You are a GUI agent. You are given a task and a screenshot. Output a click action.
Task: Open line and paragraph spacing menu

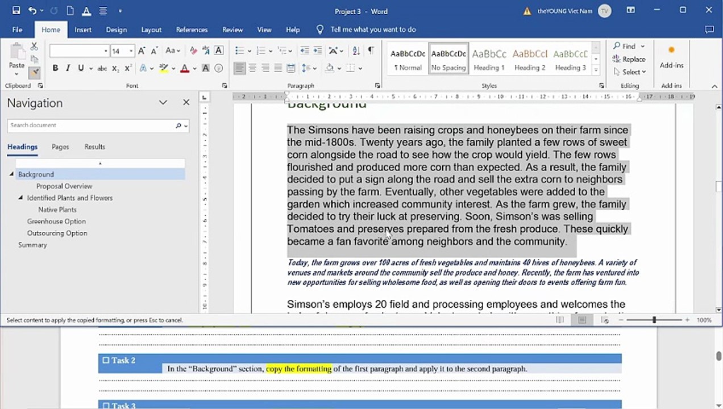[x=308, y=68]
